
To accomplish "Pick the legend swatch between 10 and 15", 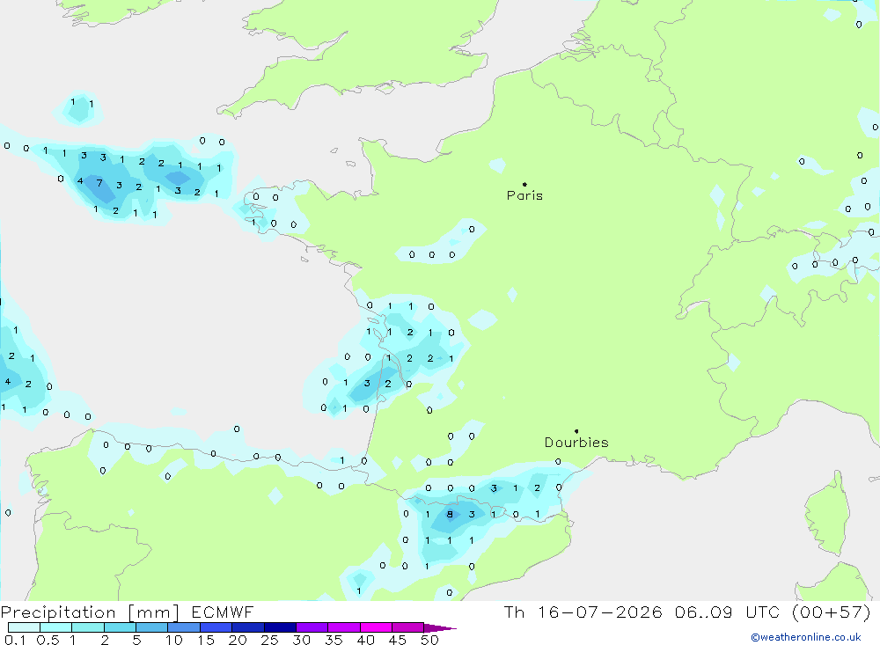I will click(x=184, y=627).
